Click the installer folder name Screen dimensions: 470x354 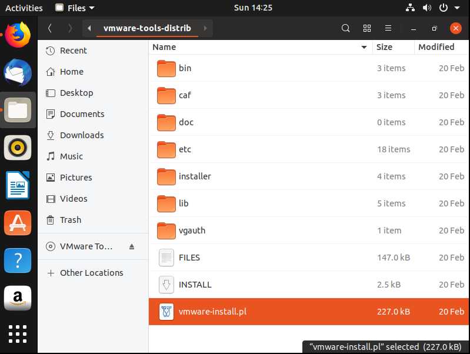(x=195, y=176)
